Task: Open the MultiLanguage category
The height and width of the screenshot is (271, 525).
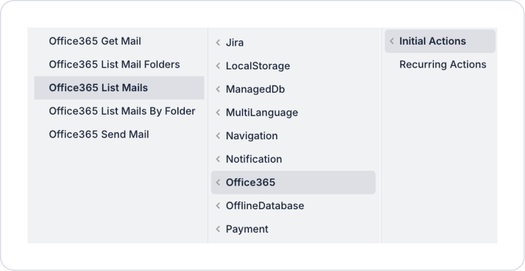Action: [x=293, y=112]
